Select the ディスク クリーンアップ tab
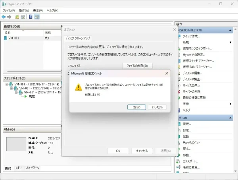The width and height of the screenshot is (238, 180). (x=78, y=38)
